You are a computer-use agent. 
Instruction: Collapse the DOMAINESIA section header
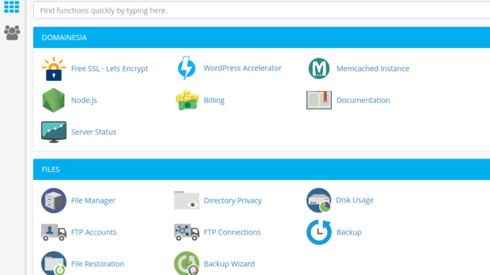262,37
